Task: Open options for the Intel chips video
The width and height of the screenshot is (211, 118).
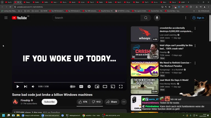Action: coord(195,46)
